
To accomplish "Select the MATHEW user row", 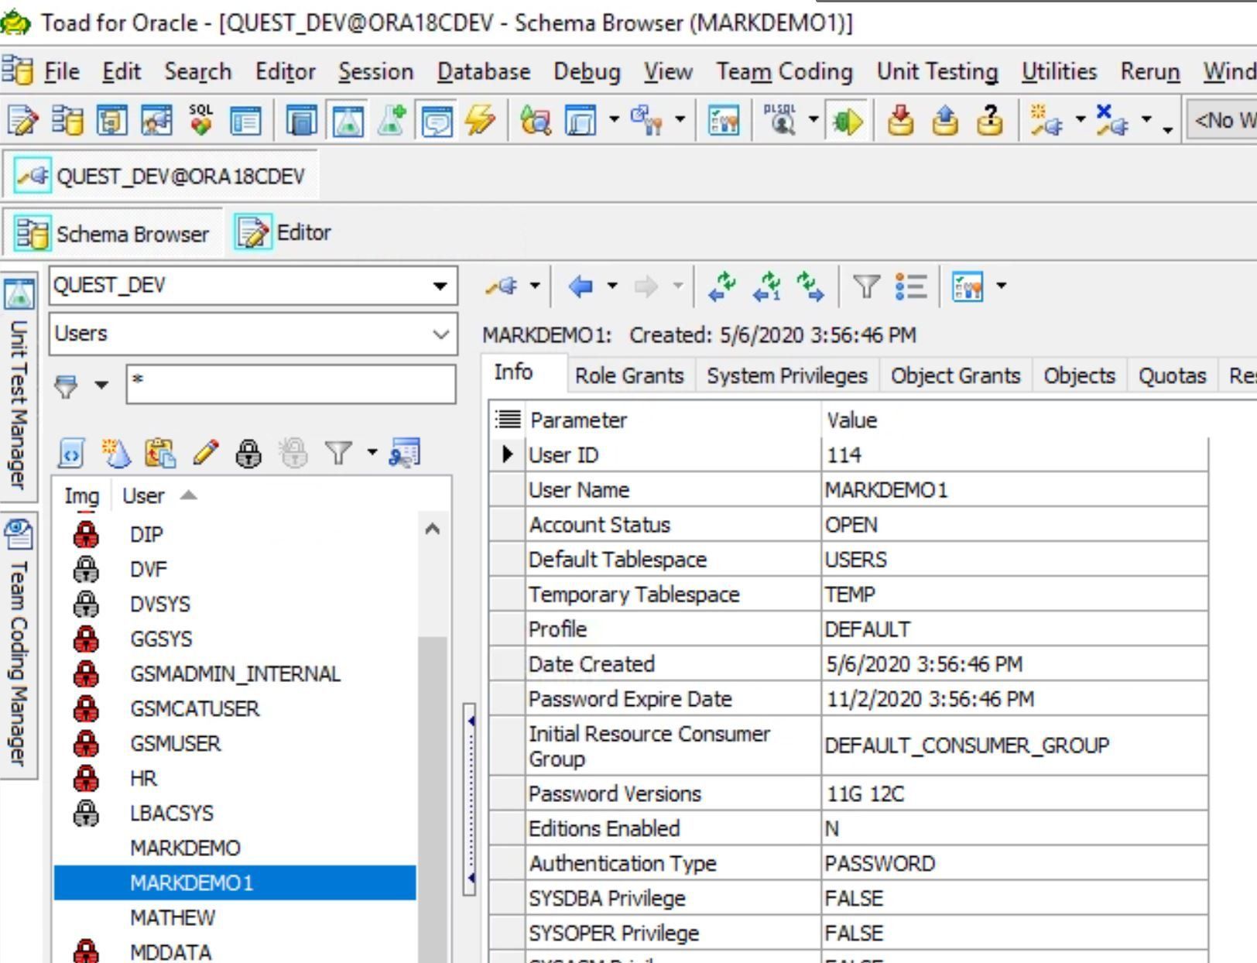I will click(x=235, y=917).
